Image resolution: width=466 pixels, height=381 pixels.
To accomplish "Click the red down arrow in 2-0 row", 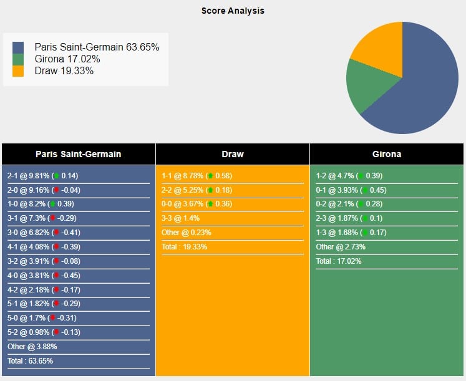I will (x=57, y=190).
